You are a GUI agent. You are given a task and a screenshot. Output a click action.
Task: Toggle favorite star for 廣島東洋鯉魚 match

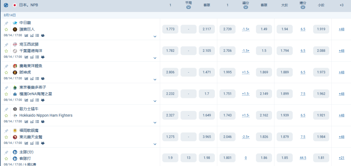[x=6, y=73]
